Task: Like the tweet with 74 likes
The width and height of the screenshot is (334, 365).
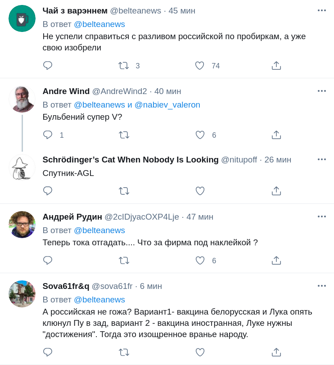Action: [200, 66]
